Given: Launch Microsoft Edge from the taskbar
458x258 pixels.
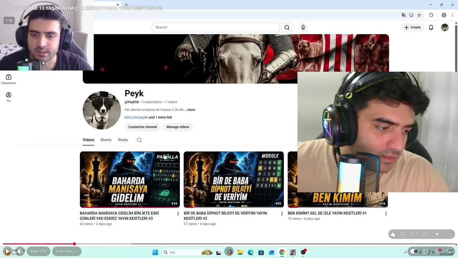Looking at the screenshot, I should [x=250, y=252].
